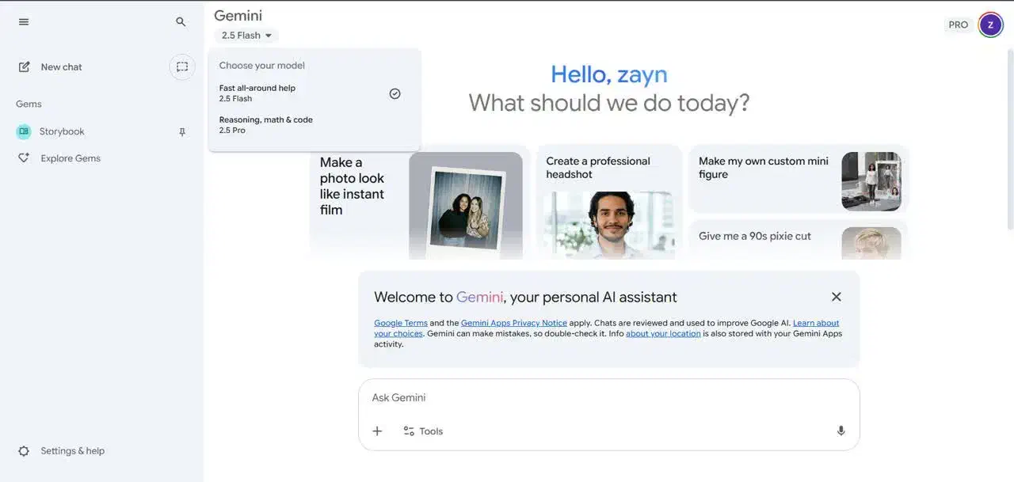Viewport: 1014px width, 482px height.
Task: Click the Ask Gemini input field
Action: 608,397
